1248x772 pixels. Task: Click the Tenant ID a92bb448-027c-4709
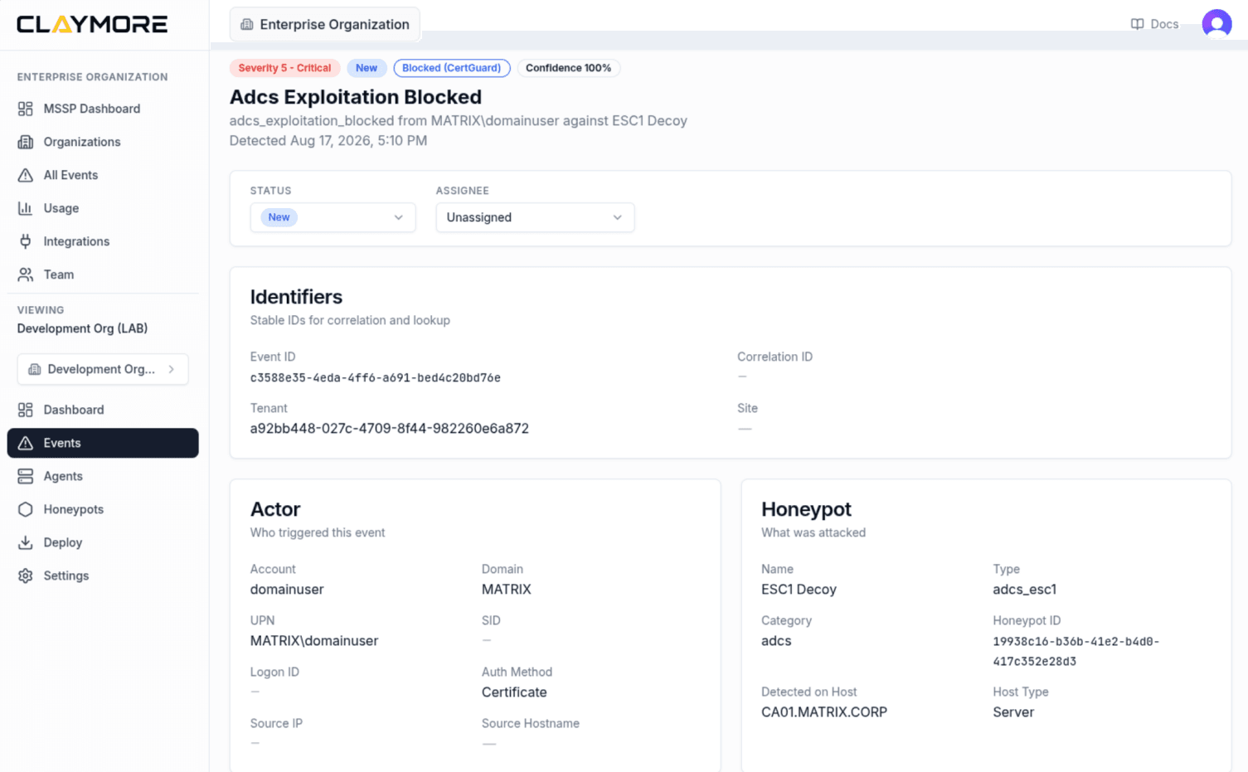390,429
